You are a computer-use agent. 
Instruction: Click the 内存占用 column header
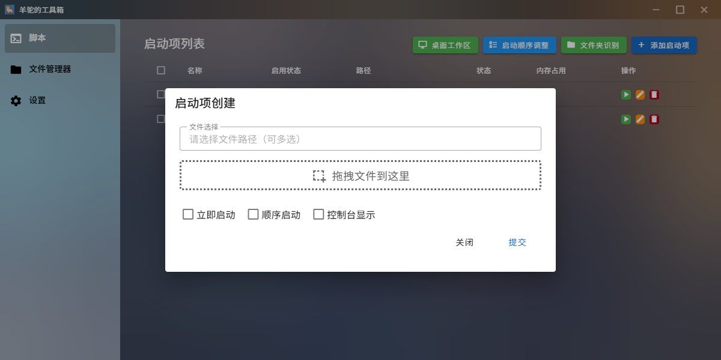pos(551,70)
